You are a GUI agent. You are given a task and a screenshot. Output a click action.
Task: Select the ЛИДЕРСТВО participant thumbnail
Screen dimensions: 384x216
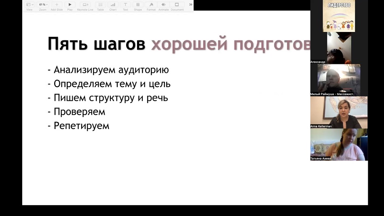339,16
